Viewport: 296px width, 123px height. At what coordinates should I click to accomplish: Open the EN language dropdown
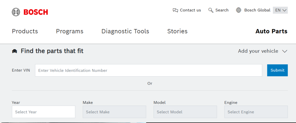[280, 10]
